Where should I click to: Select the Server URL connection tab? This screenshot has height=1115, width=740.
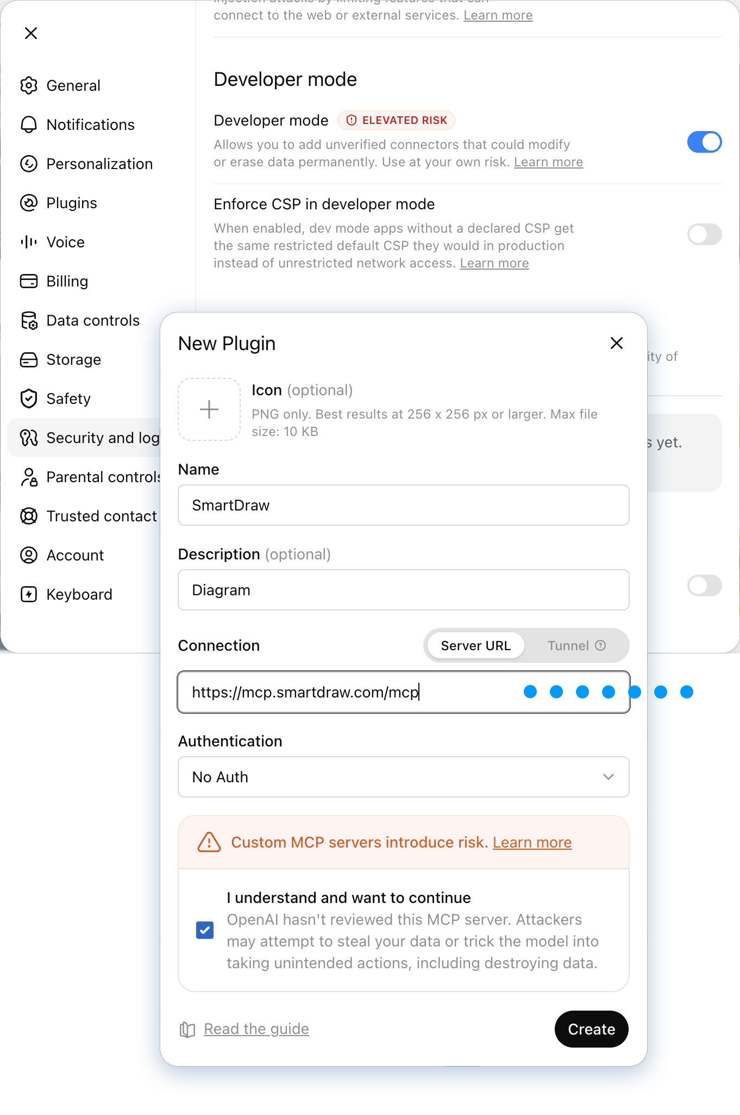pyautogui.click(x=475, y=645)
